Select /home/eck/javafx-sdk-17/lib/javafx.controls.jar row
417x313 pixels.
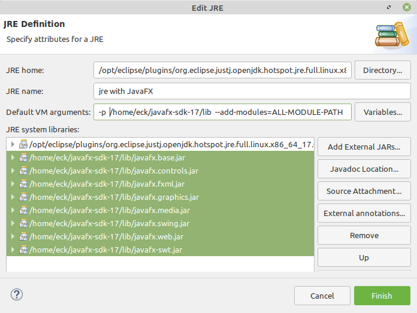point(160,171)
